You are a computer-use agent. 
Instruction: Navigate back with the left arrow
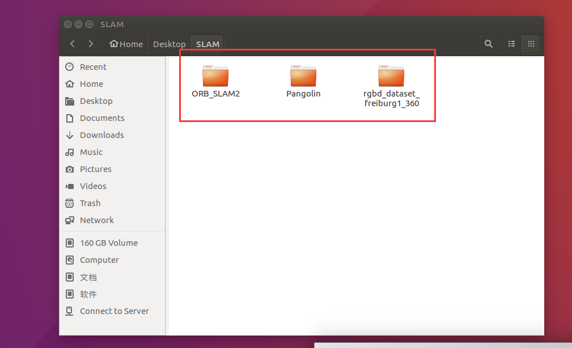pos(71,44)
